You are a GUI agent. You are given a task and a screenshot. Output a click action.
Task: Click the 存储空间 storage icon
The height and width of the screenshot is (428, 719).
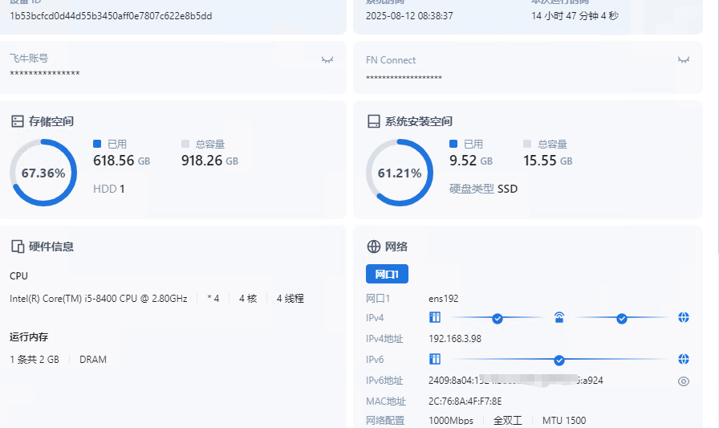click(x=18, y=121)
